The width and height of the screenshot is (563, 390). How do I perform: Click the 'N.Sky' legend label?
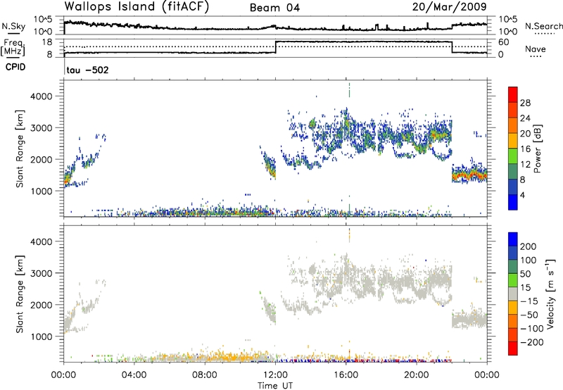coord(13,26)
